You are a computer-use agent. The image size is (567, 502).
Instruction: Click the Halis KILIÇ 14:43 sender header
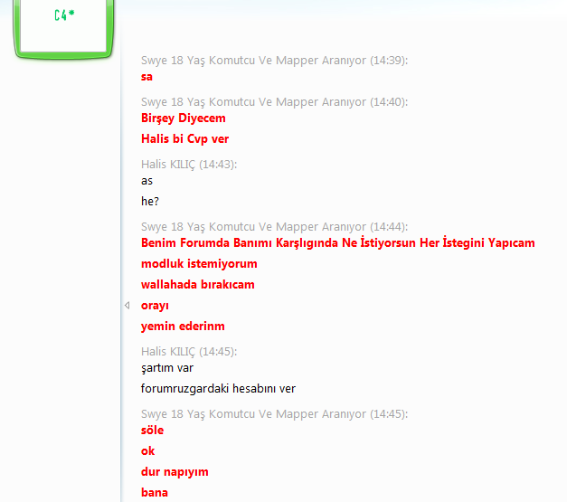(x=188, y=165)
